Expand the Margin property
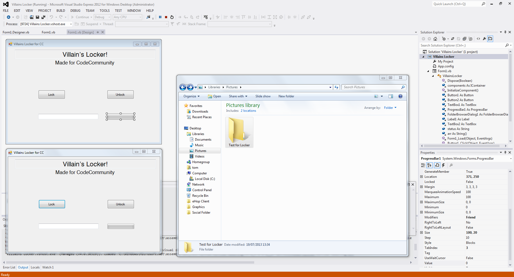Screen dimensions: 514x277 [422, 187]
